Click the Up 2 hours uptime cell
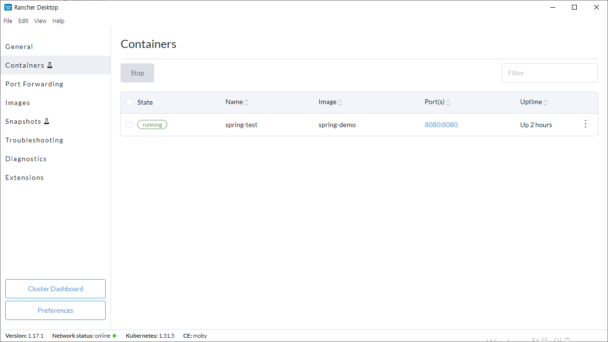 (536, 125)
